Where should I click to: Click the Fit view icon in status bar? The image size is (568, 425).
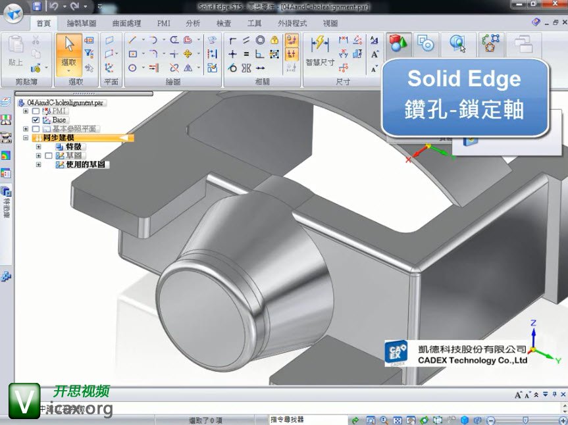[398, 420]
